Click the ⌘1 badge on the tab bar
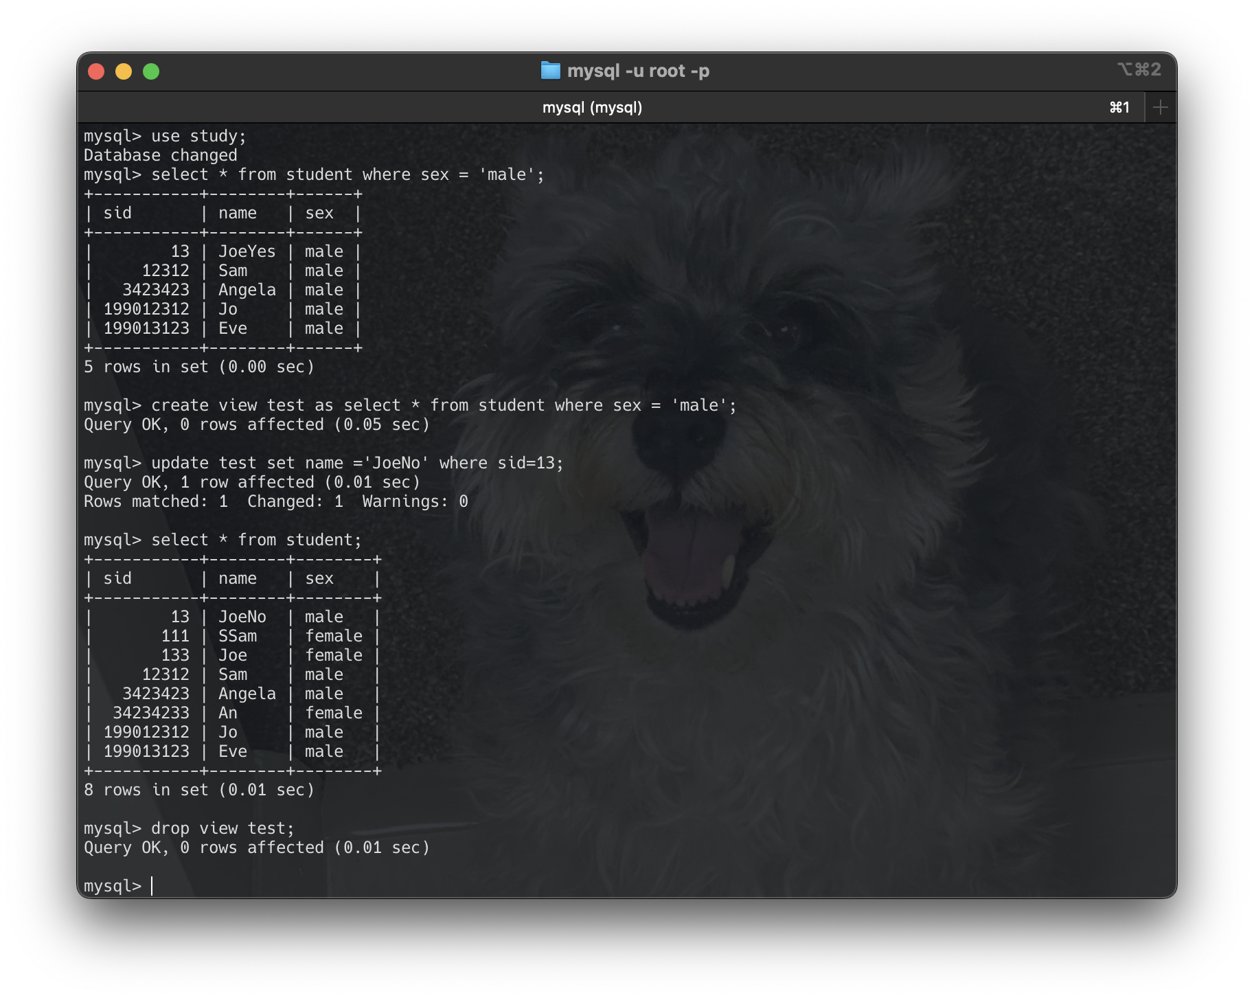Viewport: 1254px width, 1000px height. [1121, 107]
